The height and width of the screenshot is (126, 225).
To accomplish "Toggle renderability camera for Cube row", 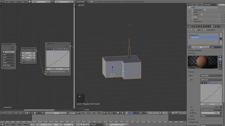I will click(x=224, y=17).
